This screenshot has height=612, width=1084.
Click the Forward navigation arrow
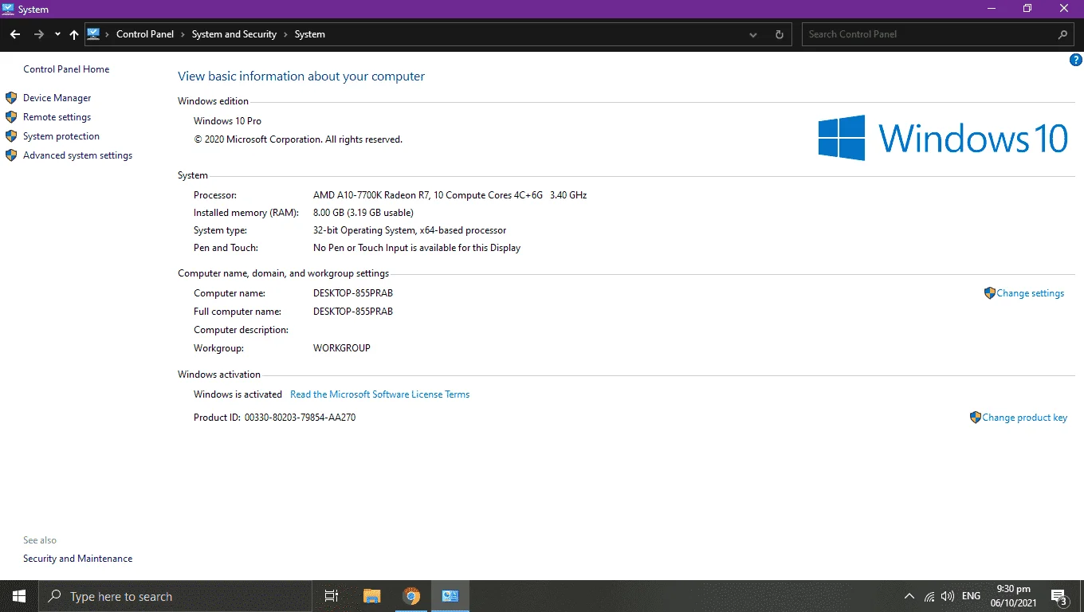38,34
